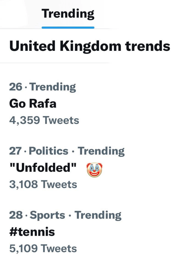Screen dimensions: 174x259
Task: Select the 5,109 Tweets count
Action: (43, 249)
